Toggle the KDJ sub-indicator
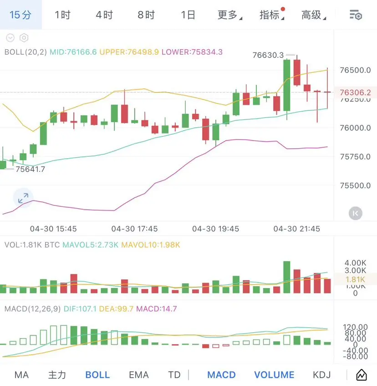377x386 pixels. [321, 375]
